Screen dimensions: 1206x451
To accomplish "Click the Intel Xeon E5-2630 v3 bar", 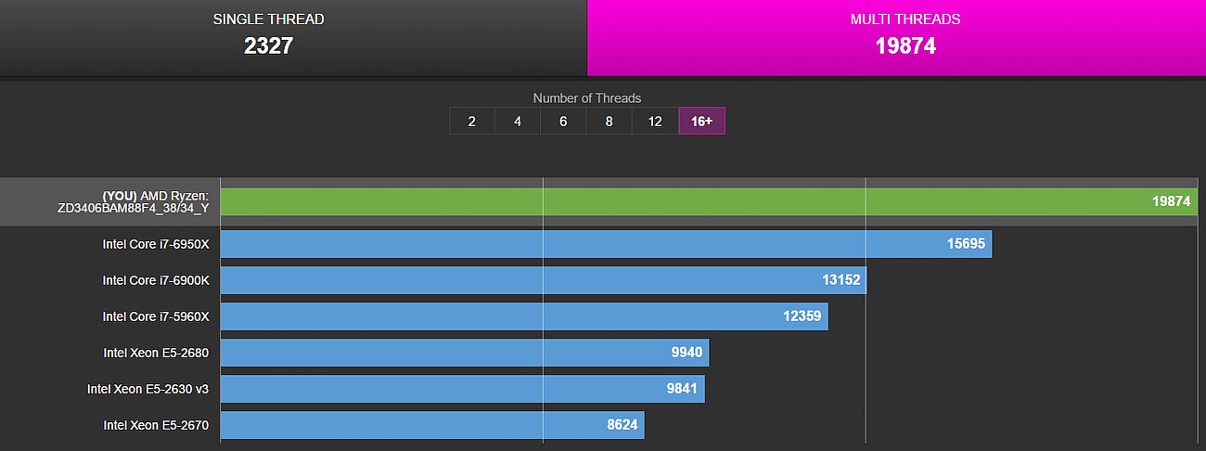I will pos(463,389).
